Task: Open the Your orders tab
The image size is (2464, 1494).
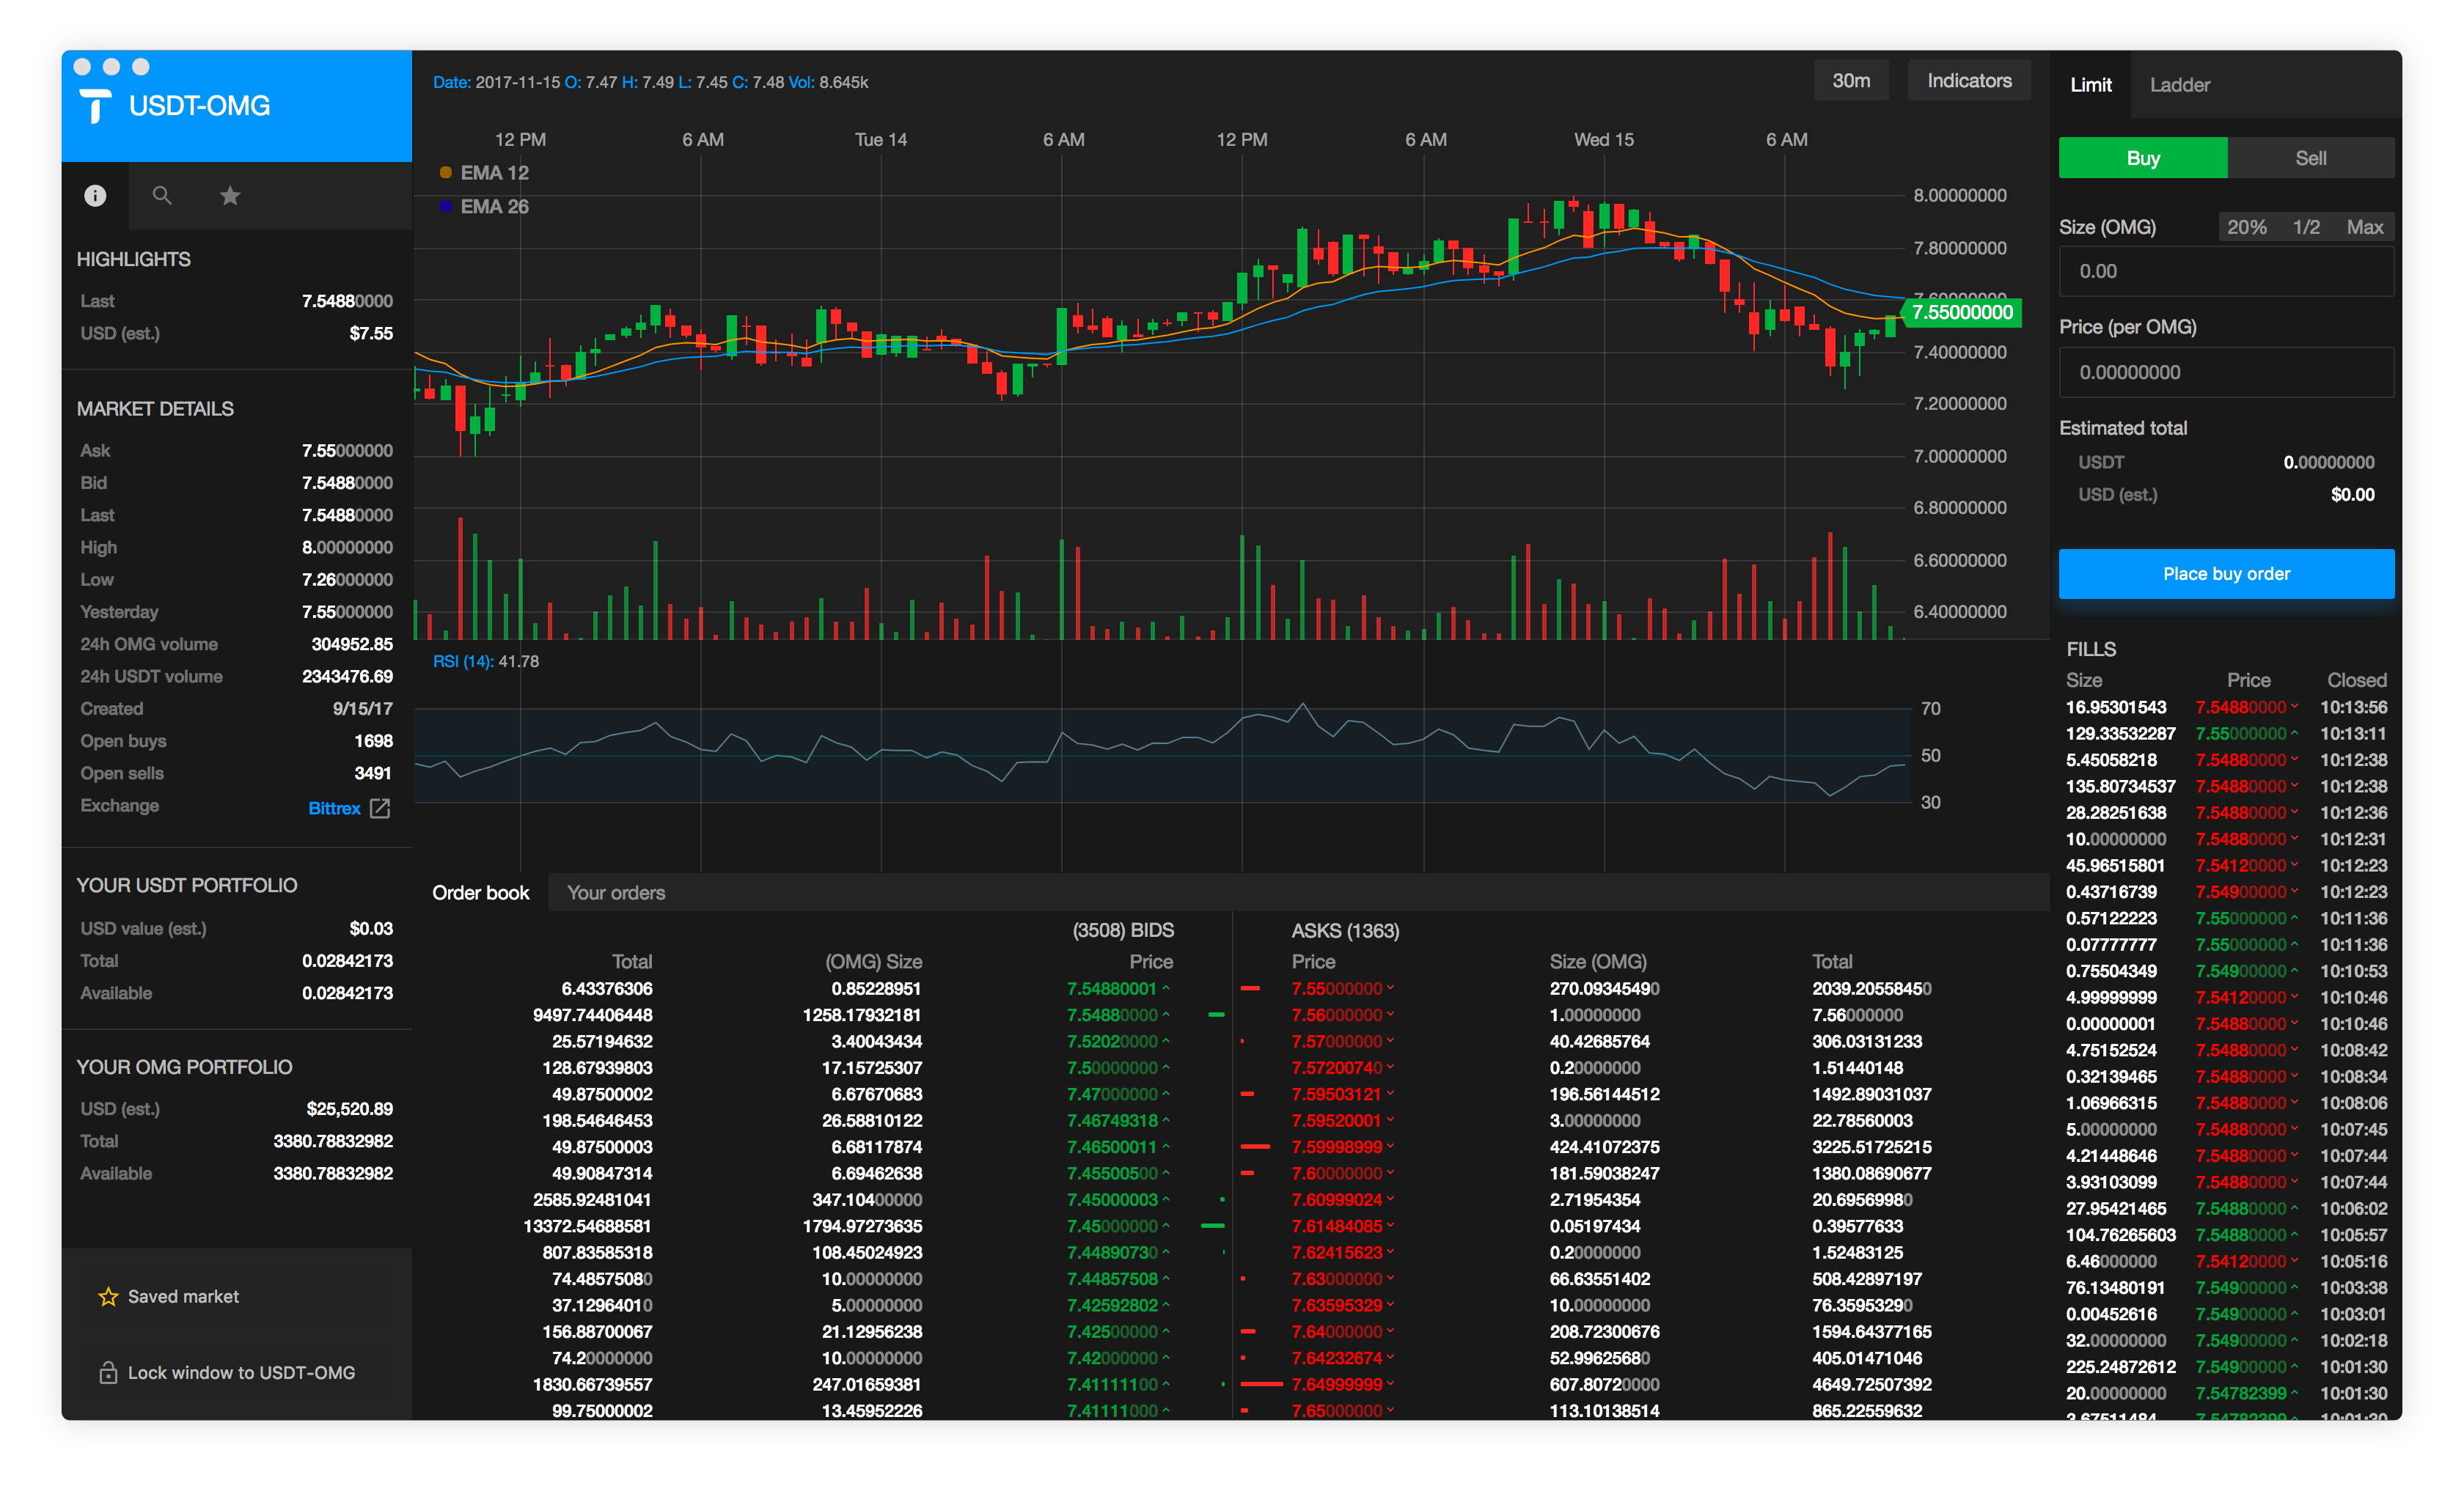Action: click(616, 892)
